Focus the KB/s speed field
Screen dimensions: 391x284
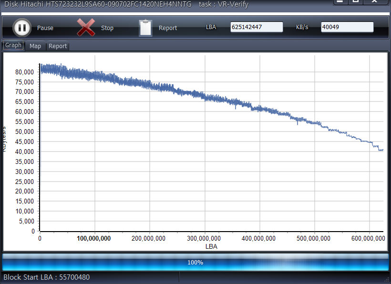point(347,27)
